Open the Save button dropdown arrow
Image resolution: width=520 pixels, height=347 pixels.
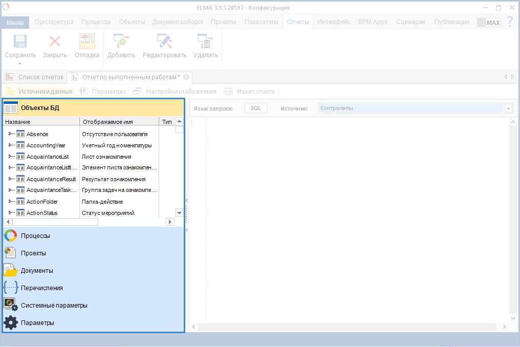pyautogui.click(x=20, y=64)
